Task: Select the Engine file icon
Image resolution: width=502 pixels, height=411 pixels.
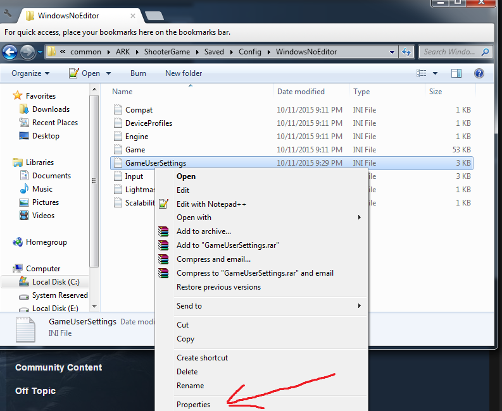Action: coord(118,136)
